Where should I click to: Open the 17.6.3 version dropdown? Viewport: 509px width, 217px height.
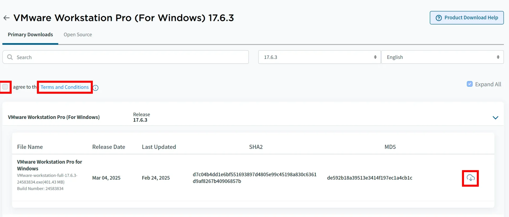click(319, 57)
